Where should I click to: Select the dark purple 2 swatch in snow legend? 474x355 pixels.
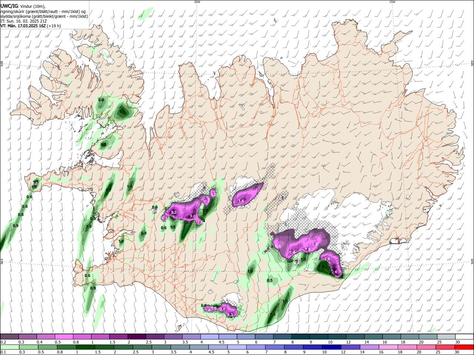(x=137, y=337)
